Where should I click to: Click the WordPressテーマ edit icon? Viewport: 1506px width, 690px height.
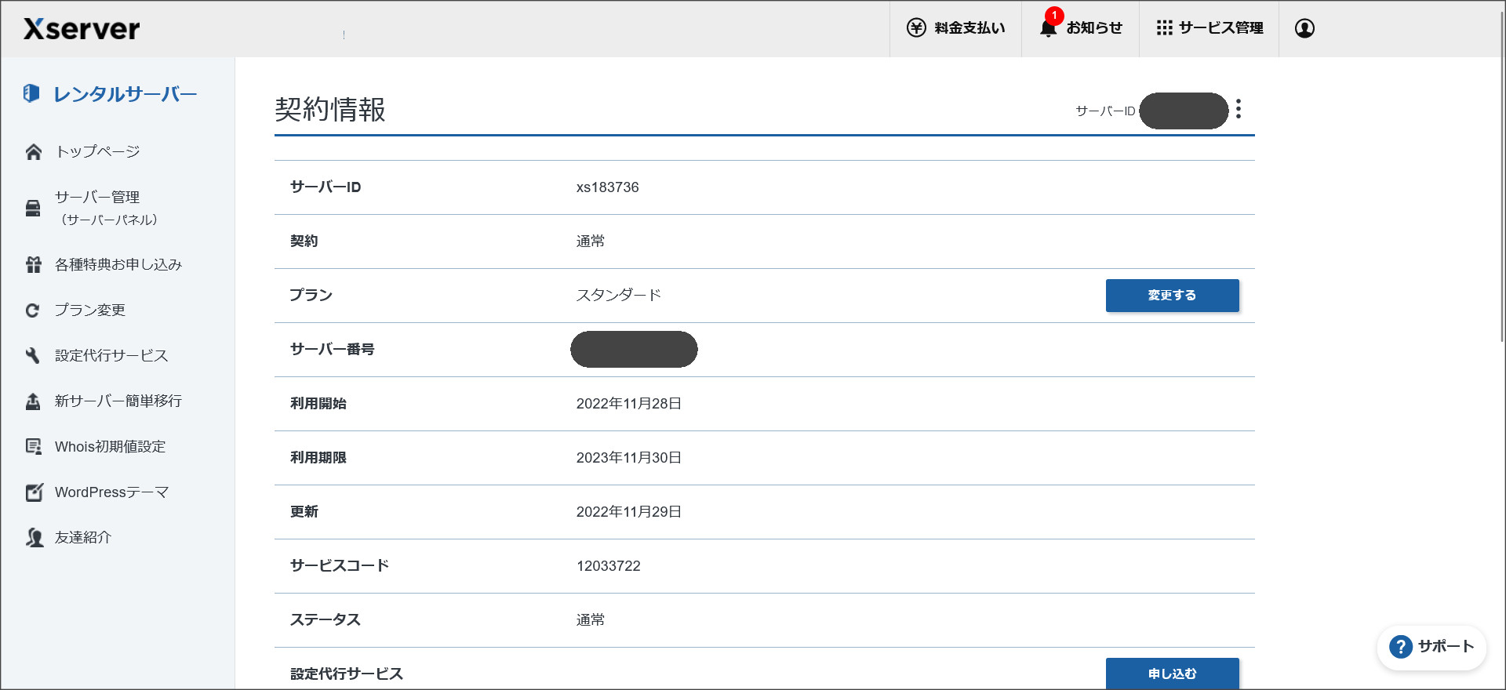(33, 492)
